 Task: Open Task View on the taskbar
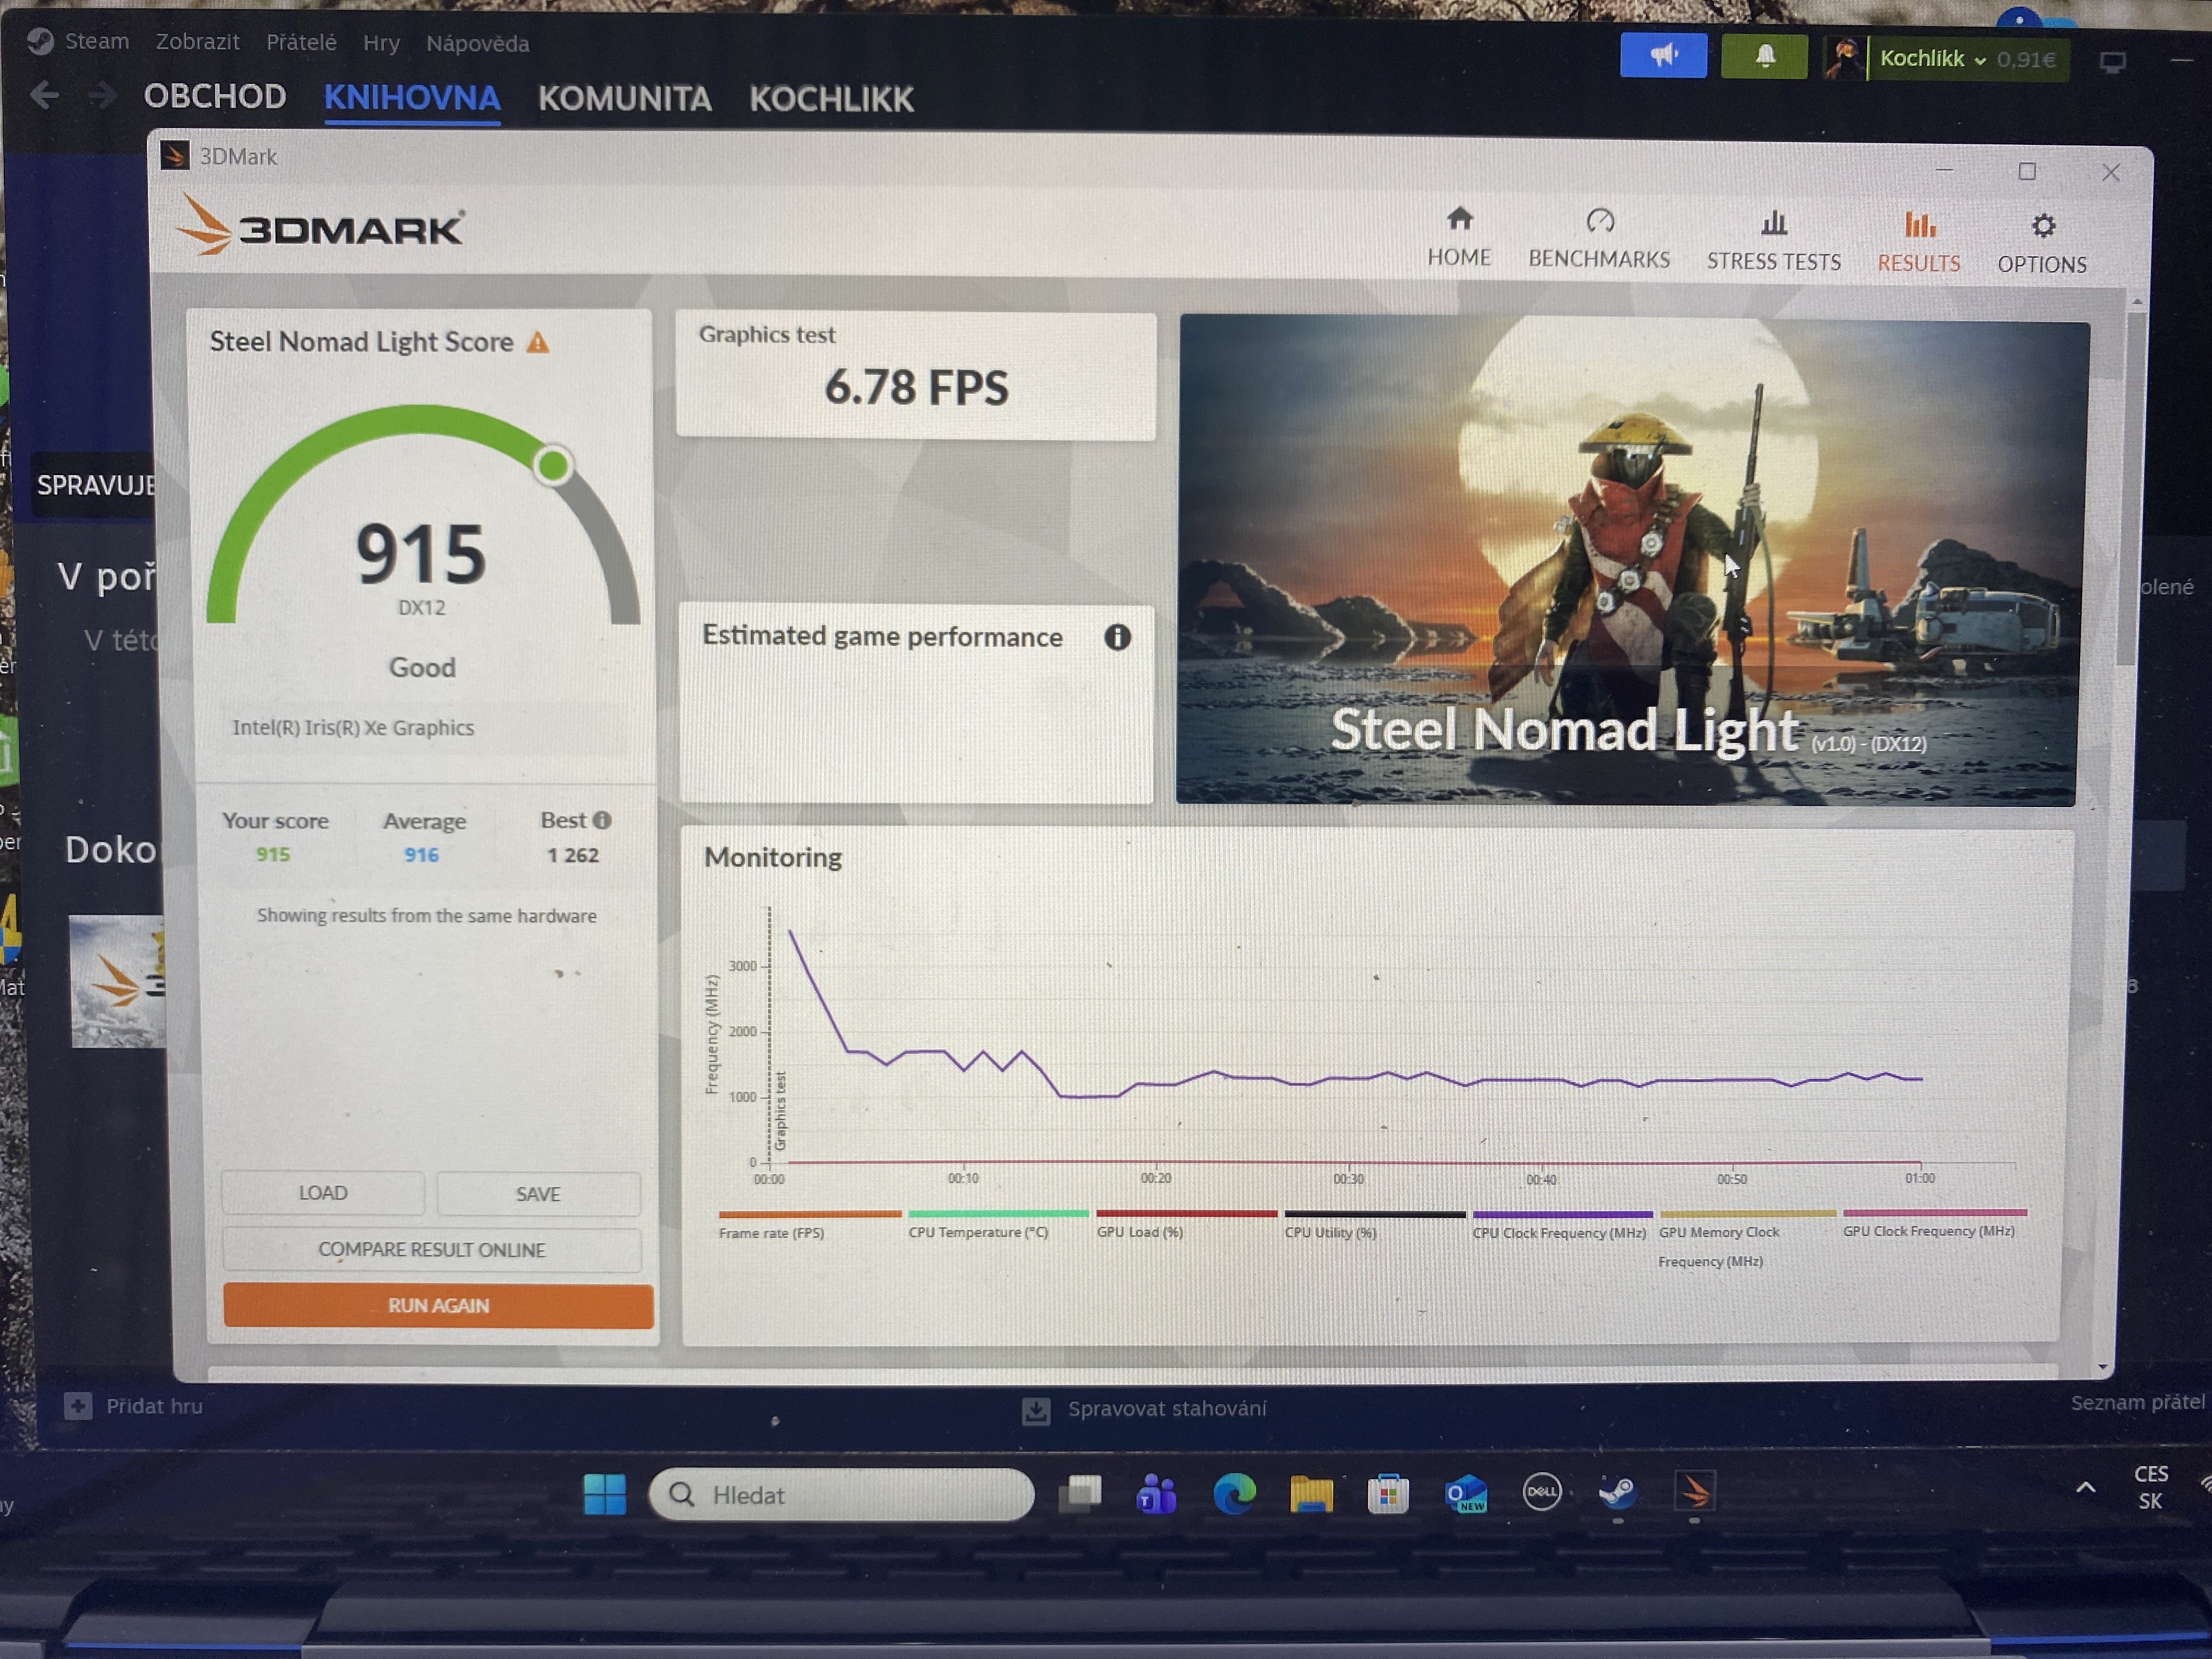coord(1080,1494)
